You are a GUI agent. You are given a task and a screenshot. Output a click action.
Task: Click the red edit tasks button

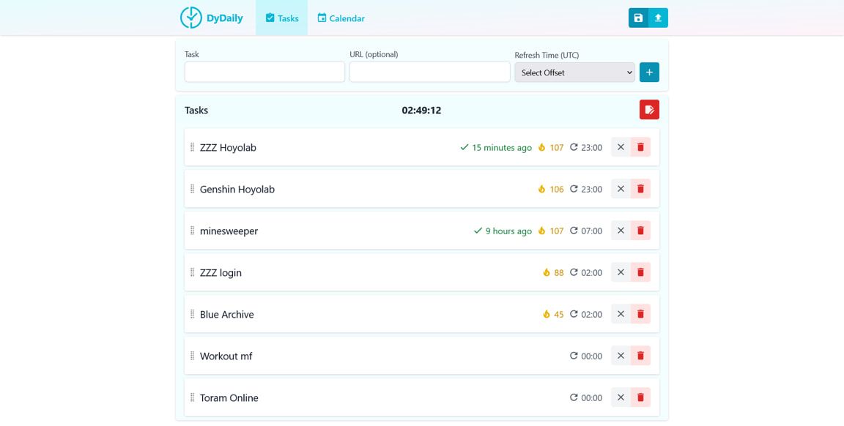pyautogui.click(x=649, y=110)
